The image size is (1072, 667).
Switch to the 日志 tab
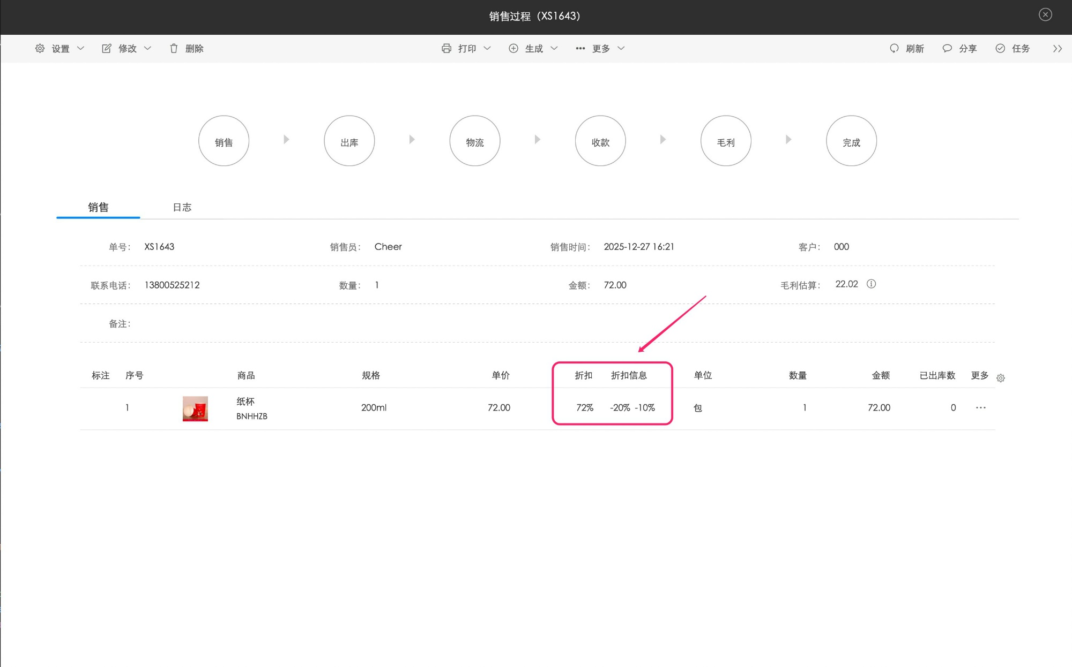182,208
